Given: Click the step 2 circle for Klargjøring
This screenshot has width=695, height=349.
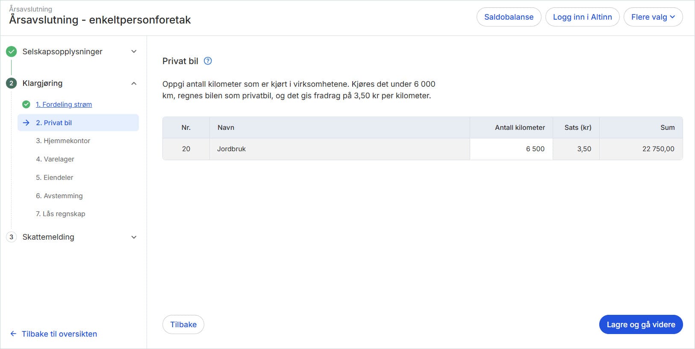Looking at the screenshot, I should (x=12, y=83).
